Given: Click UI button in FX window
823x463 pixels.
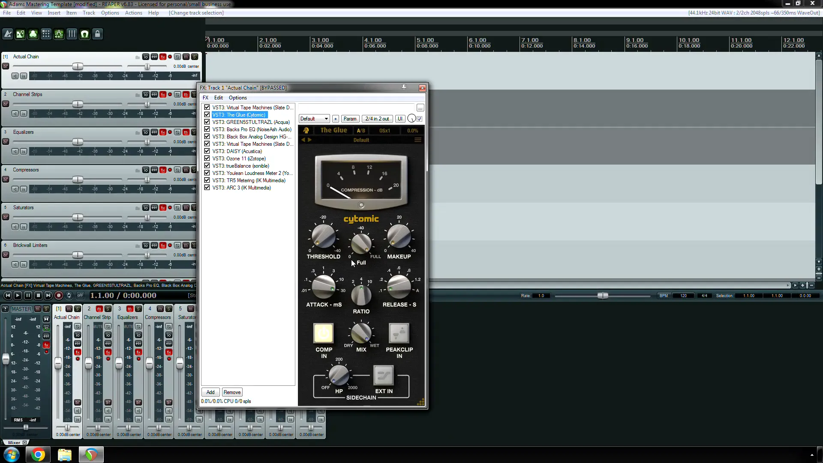Looking at the screenshot, I should pos(400,119).
